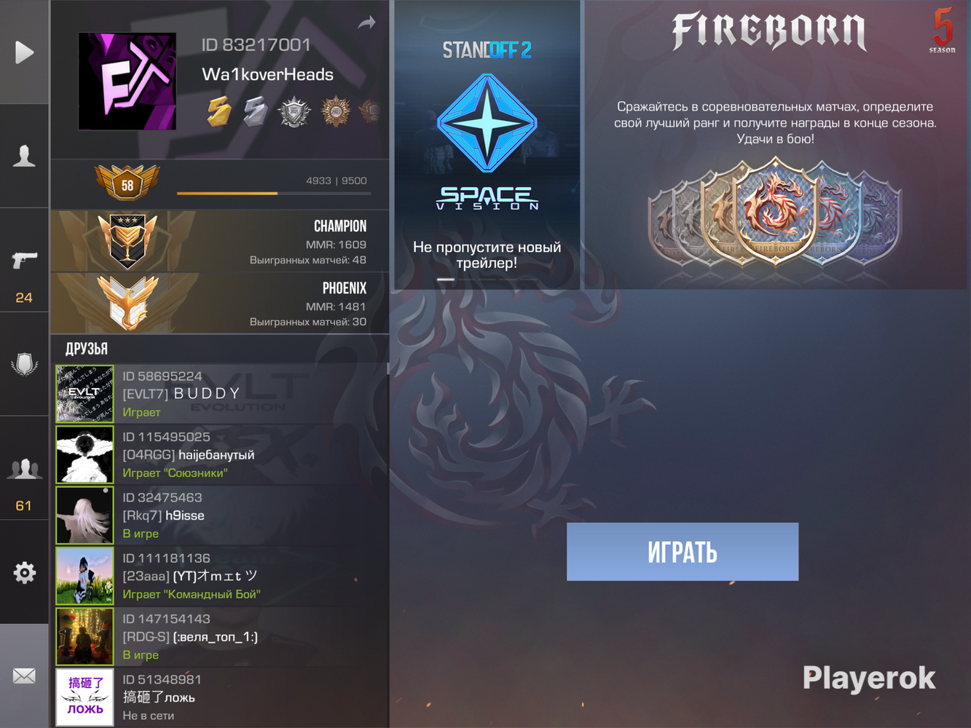
Task: Open the pistol inventory icon
Action: 24,260
